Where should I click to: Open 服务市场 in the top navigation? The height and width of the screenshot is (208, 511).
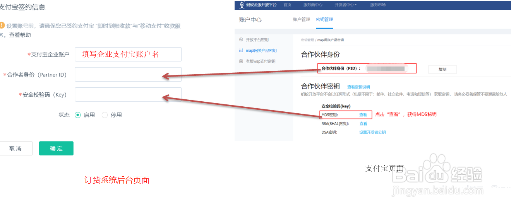point(378,5)
